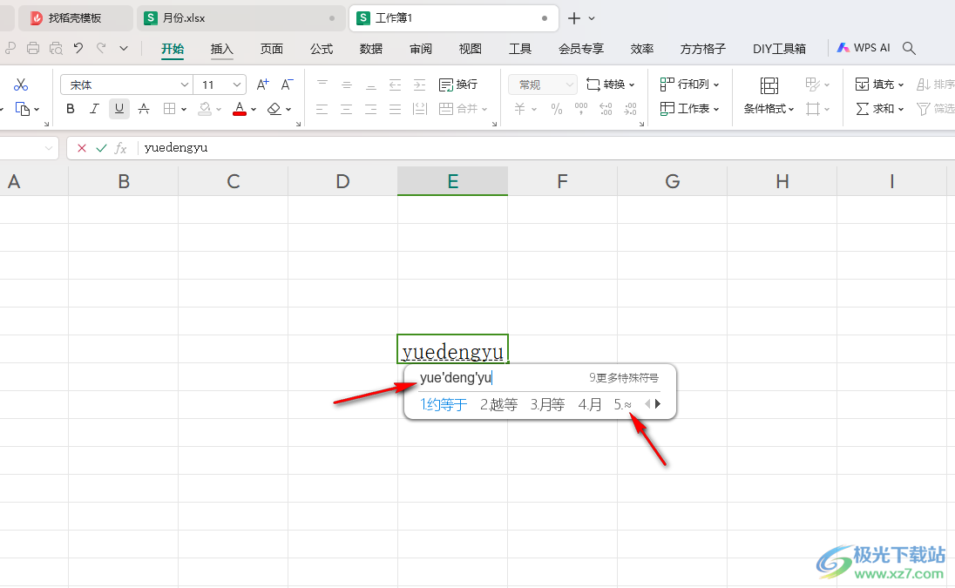Open the 宋体 font name dropdown
Image resolution: width=955 pixels, height=588 pixels.
[x=185, y=85]
